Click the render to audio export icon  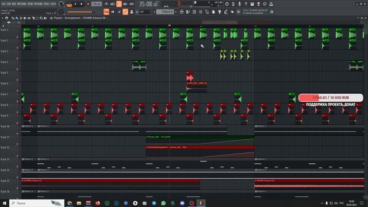(x=258, y=4)
